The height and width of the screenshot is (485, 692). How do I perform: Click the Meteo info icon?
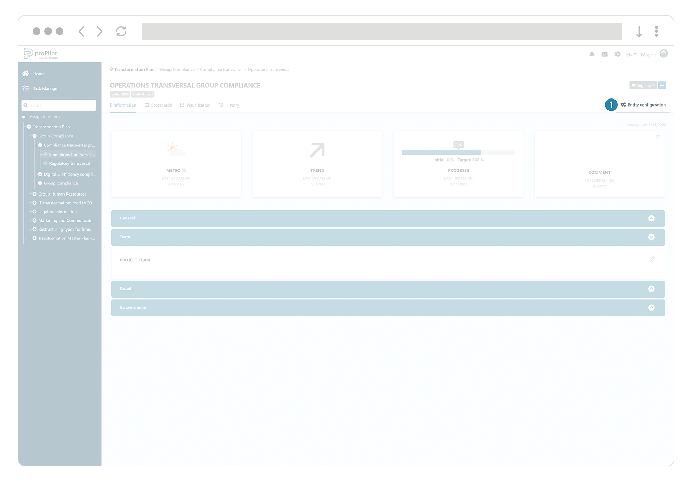click(x=184, y=170)
